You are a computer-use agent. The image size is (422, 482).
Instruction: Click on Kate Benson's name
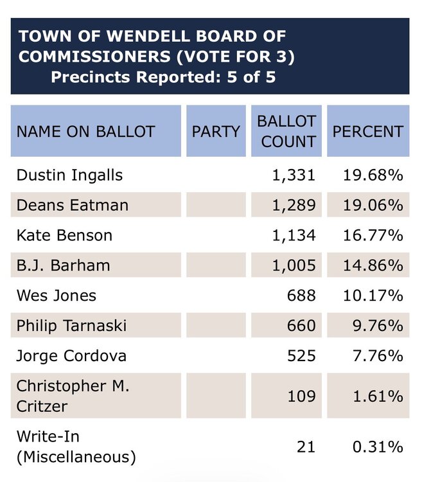(x=64, y=235)
